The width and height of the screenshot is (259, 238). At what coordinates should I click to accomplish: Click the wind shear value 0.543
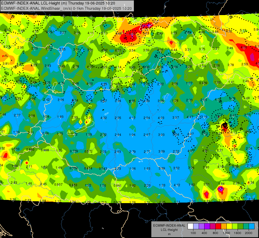(103, 169)
